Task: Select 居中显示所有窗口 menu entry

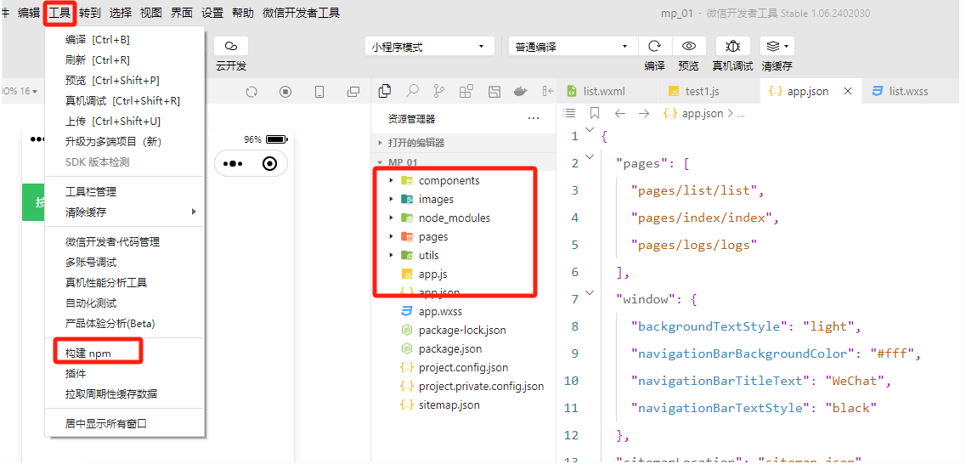Action: pyautogui.click(x=124, y=424)
